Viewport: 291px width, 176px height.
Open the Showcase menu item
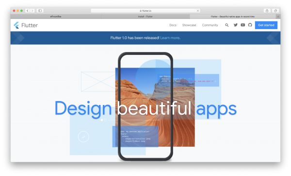pyautogui.click(x=189, y=25)
